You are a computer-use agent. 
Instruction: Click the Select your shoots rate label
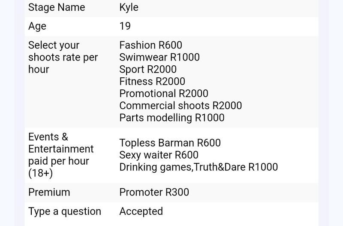pos(63,58)
